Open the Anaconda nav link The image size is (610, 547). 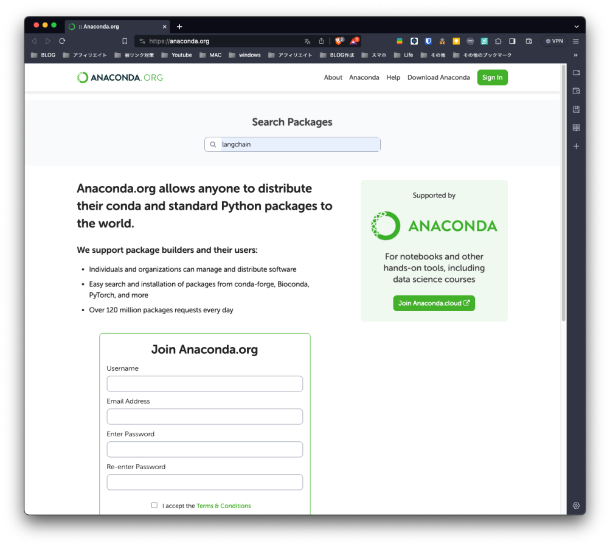pos(364,77)
